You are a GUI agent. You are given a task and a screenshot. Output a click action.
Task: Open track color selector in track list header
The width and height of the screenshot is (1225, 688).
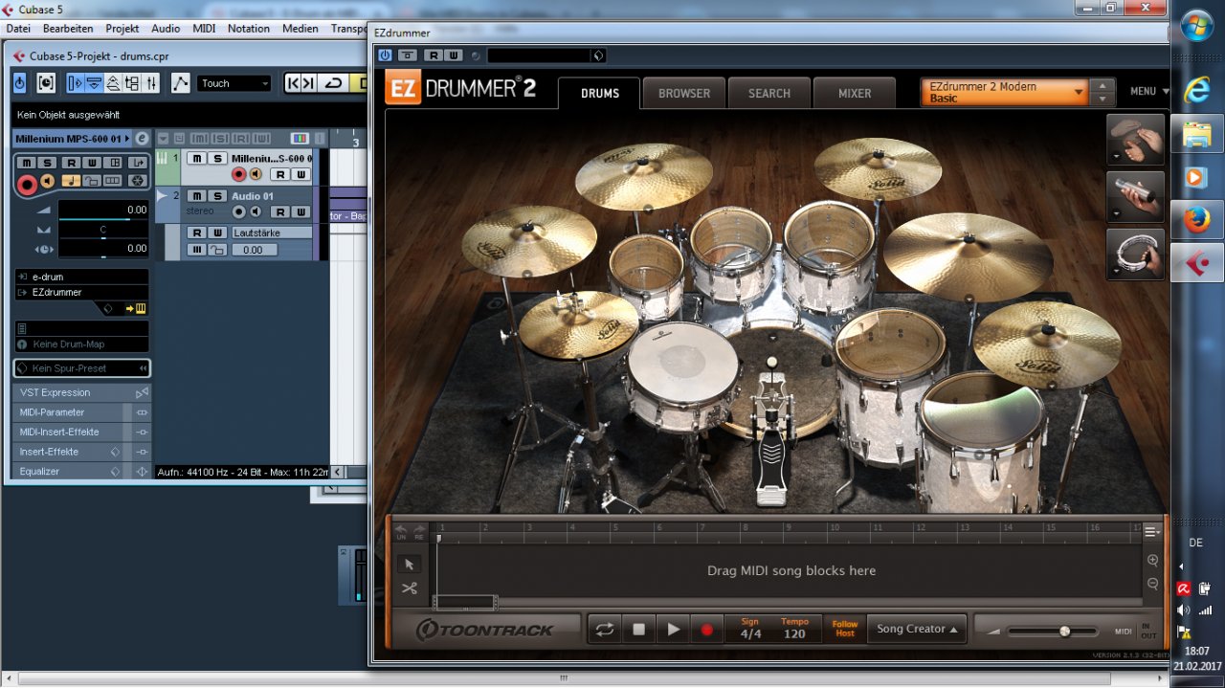(300, 139)
